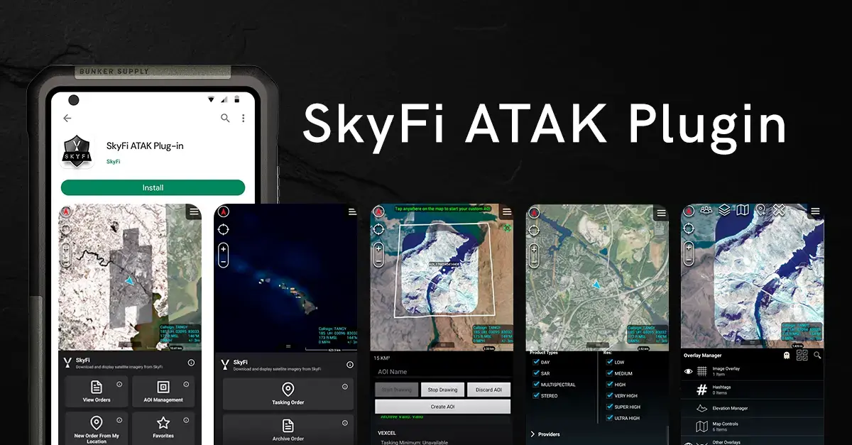Click ghost icon in Overlay Manager header

(786, 355)
